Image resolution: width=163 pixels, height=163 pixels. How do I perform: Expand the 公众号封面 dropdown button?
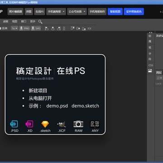(x=77, y=11)
